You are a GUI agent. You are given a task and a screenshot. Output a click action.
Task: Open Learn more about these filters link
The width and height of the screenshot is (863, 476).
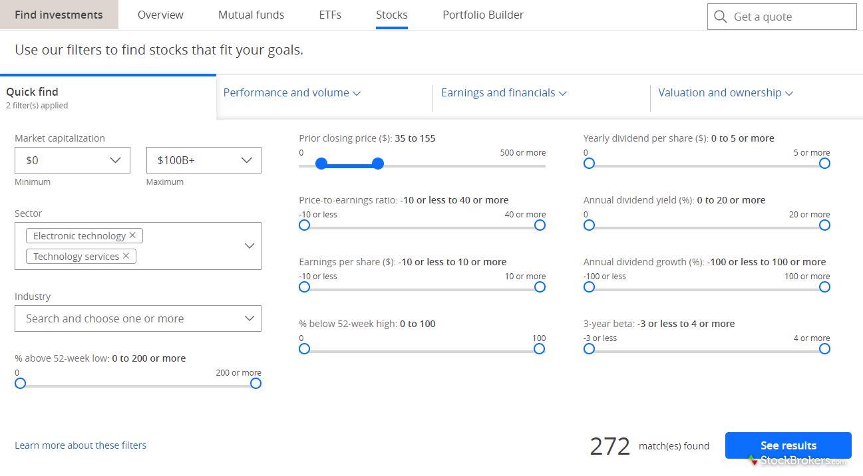click(x=81, y=445)
